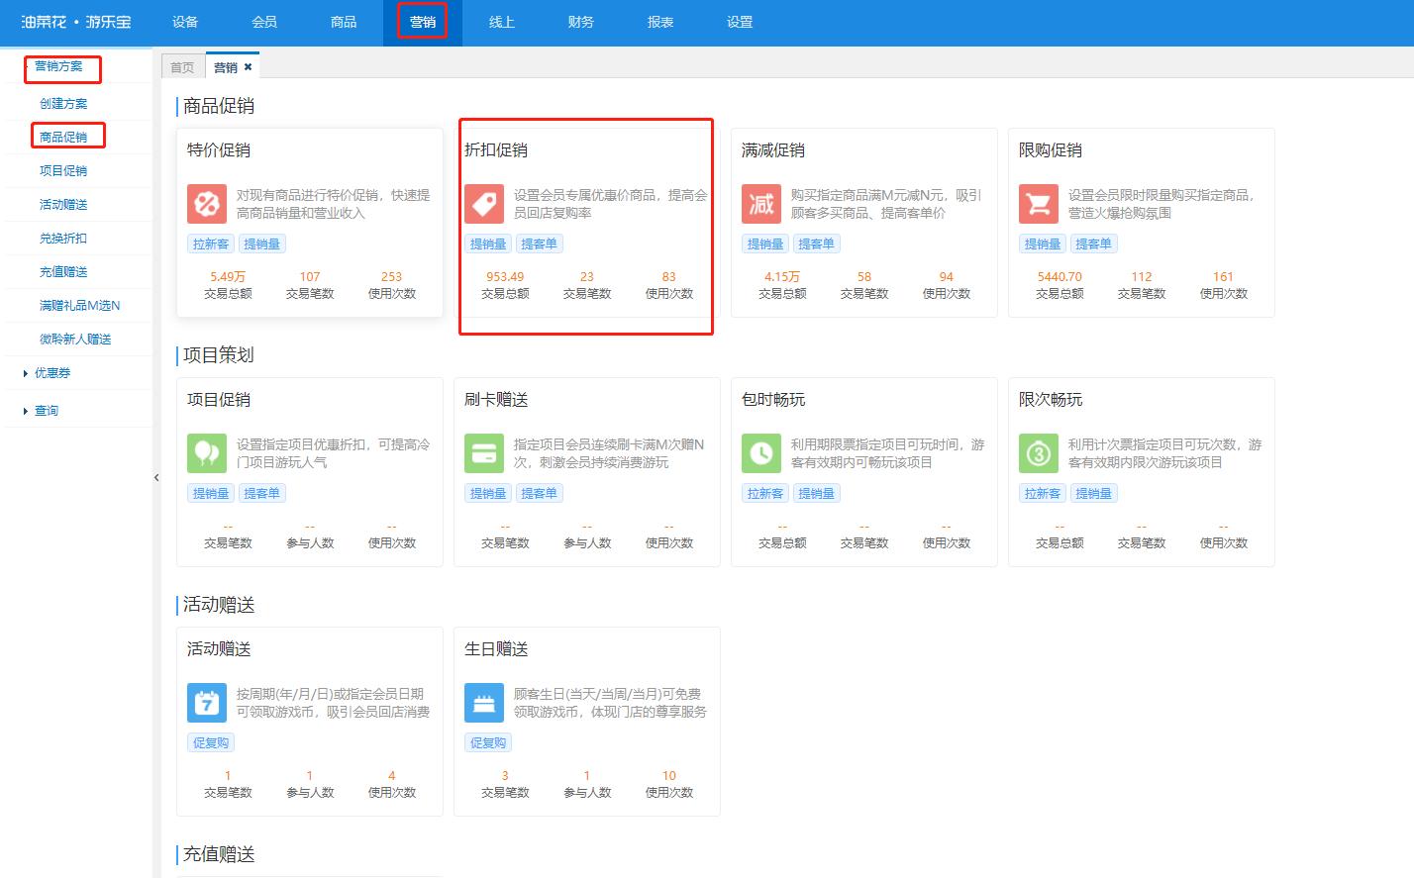The width and height of the screenshot is (1414, 878).
Task: Open the 限次畅玩 card title
Action: tap(1051, 400)
